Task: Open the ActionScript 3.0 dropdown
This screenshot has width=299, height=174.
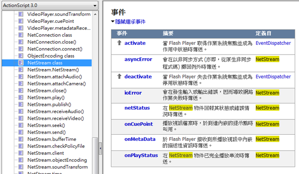Action: (x=50, y=5)
